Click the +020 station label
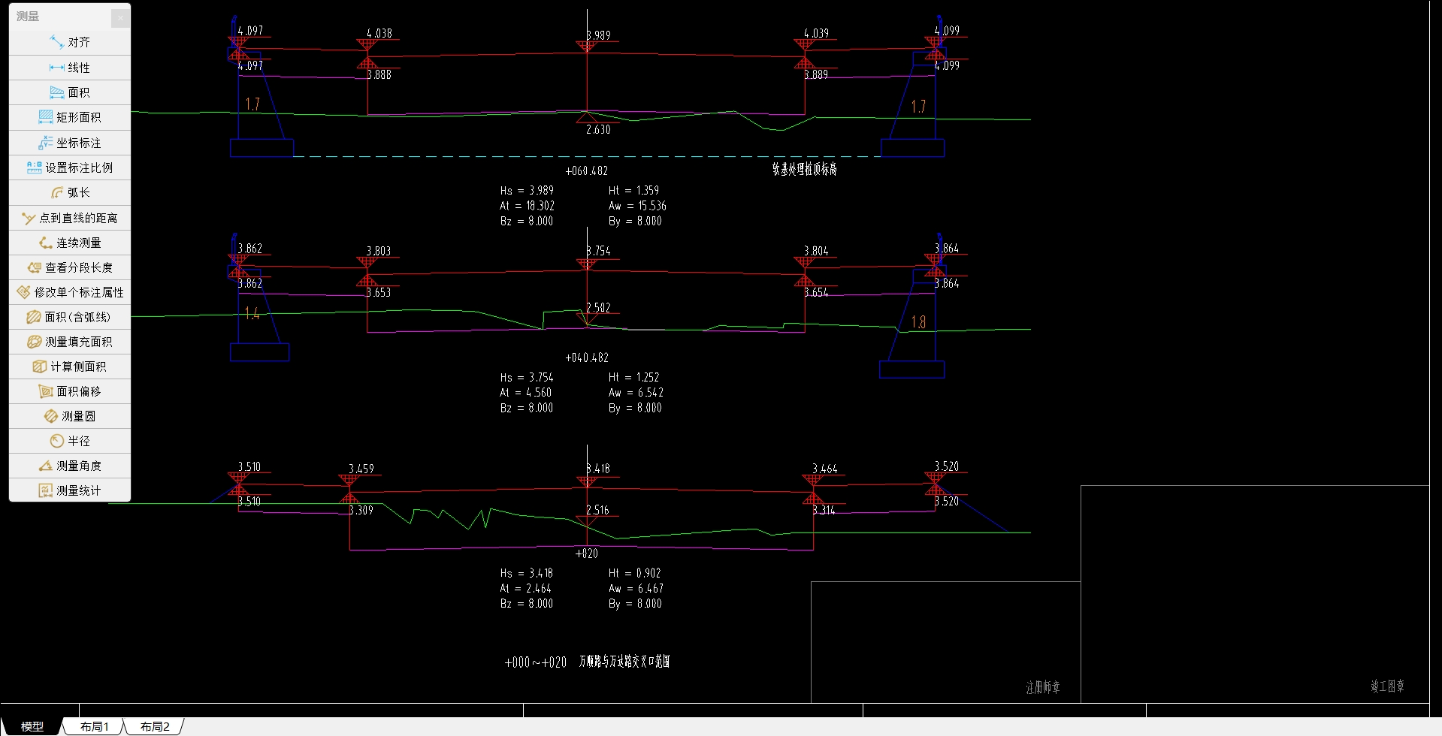This screenshot has height=736, width=1442. tap(587, 554)
